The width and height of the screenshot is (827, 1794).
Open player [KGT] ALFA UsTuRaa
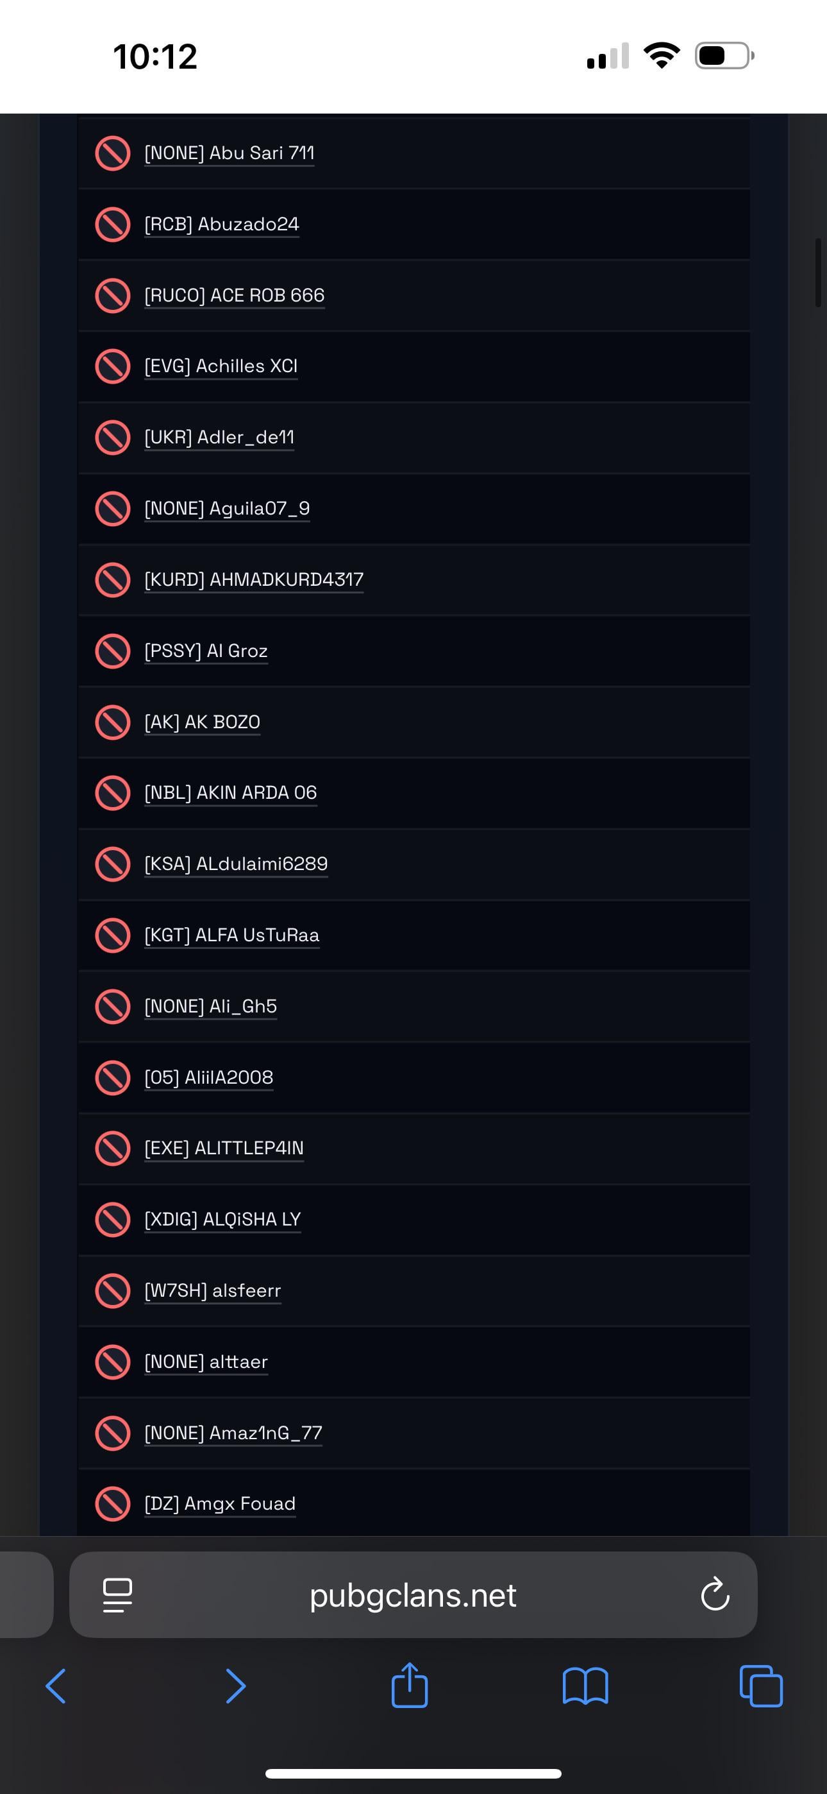point(232,935)
